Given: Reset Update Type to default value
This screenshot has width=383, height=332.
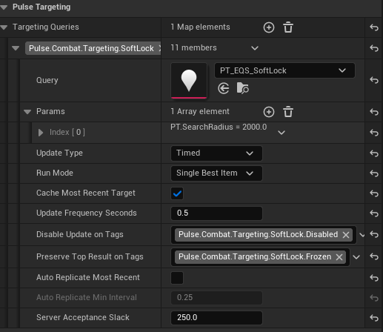Looking at the screenshot, I should point(374,153).
